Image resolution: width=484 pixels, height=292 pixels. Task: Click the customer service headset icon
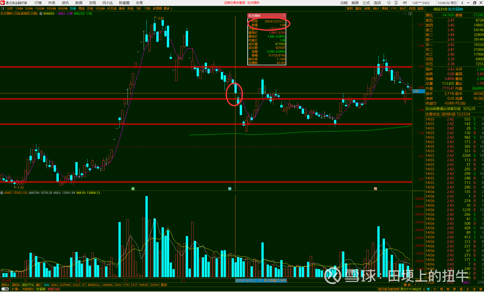pos(389,3)
